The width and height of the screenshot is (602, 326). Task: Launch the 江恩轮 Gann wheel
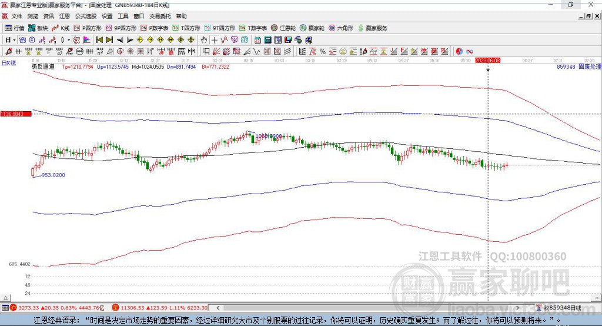[x=283, y=28]
